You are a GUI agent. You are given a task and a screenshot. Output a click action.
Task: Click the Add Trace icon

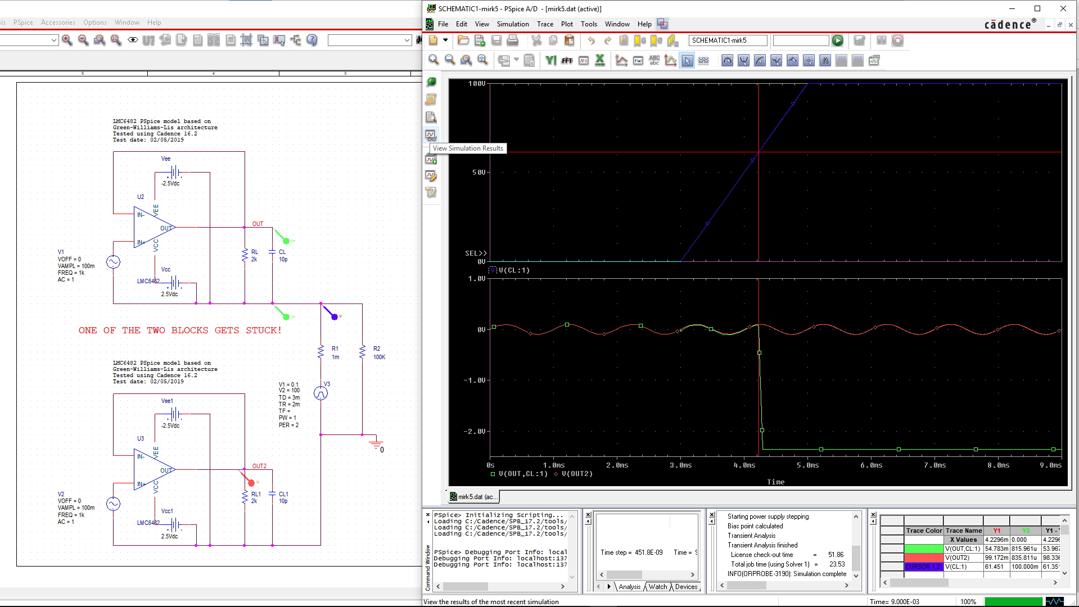621,60
